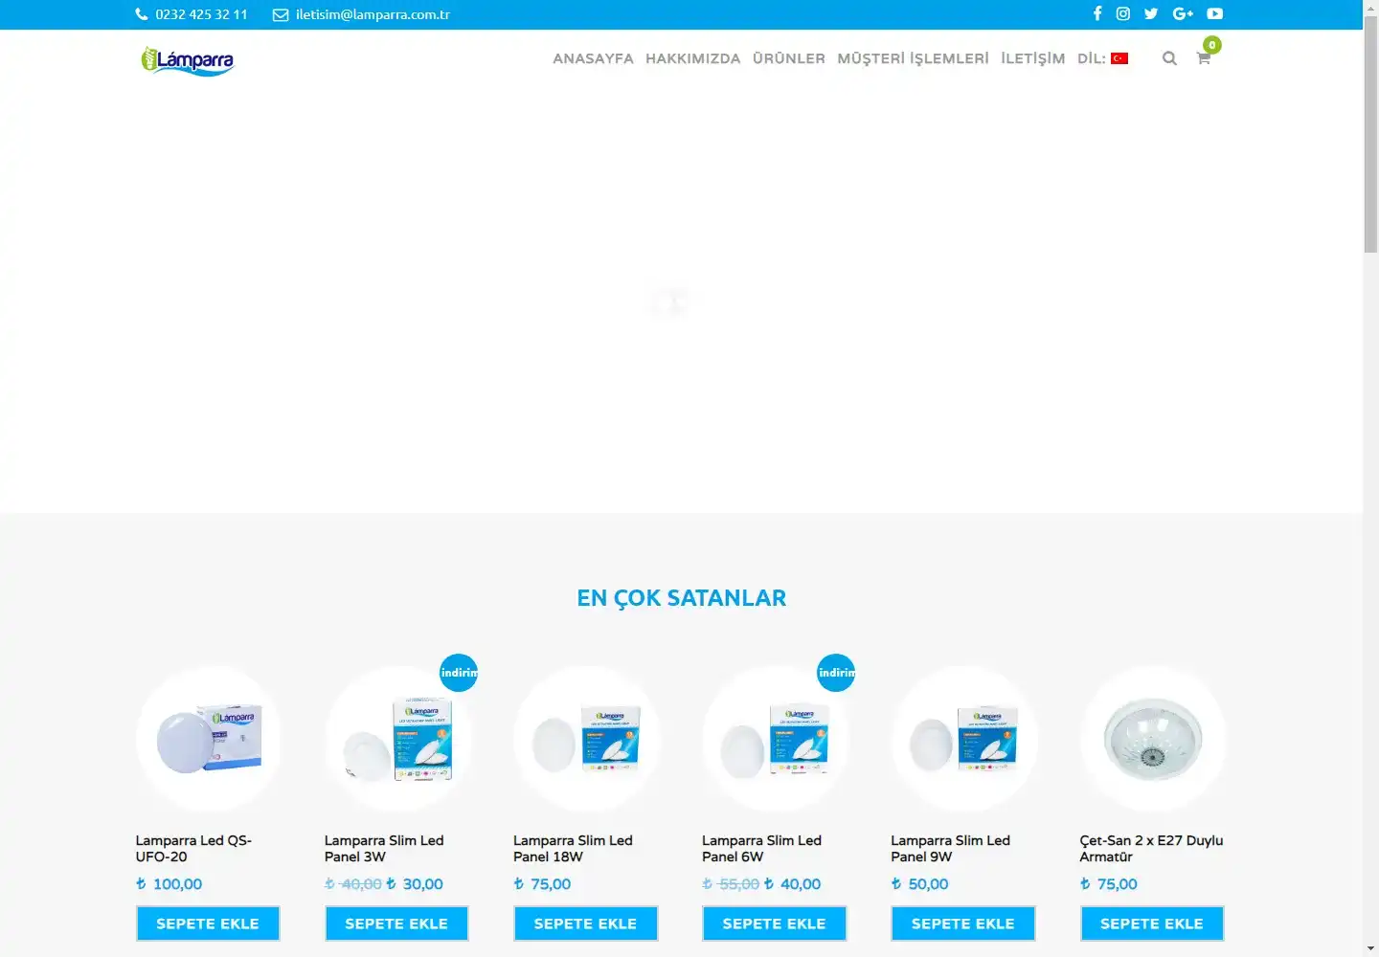Add Lamparra Slim Led Panel 9W to cart
Image resolution: width=1379 pixels, height=957 pixels.
tap(962, 924)
